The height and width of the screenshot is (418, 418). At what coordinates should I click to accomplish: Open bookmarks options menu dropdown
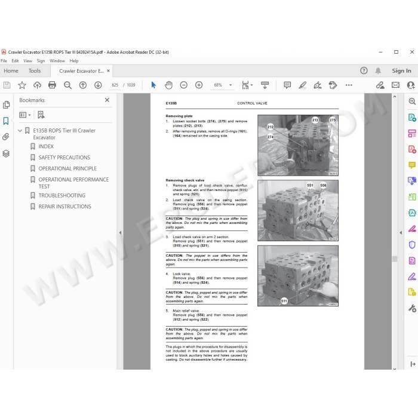(25, 115)
